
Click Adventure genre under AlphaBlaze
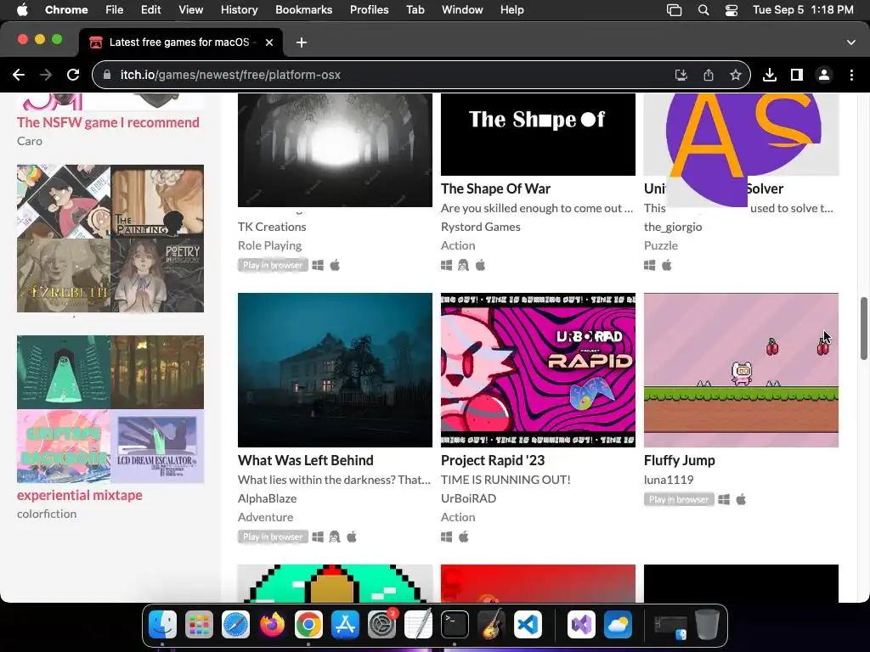click(x=265, y=517)
